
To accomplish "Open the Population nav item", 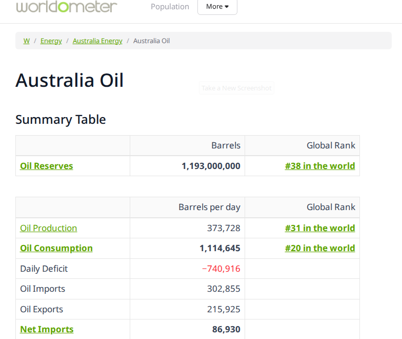I will pos(170,7).
